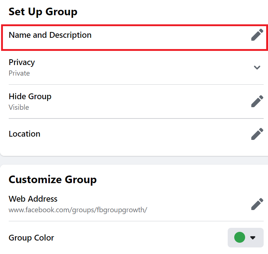Screen dimensions: 268x254
Task: Click the pencil icon beside Name and Description
Action: pos(257,35)
